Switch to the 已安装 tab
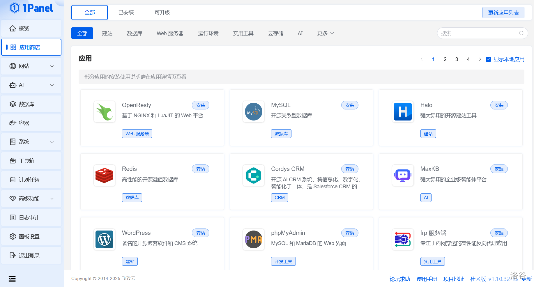 click(126, 13)
